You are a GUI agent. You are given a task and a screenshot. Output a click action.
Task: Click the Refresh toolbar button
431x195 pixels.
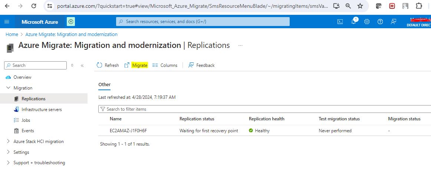108,65
